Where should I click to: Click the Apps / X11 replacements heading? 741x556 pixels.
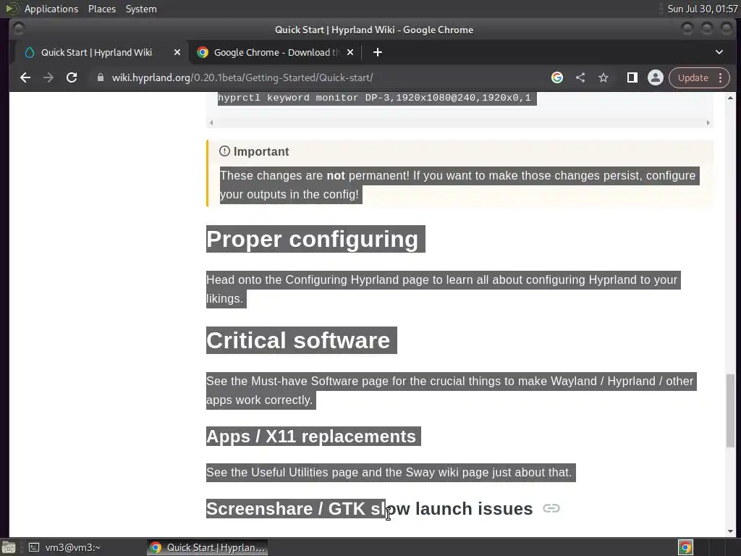tap(311, 437)
